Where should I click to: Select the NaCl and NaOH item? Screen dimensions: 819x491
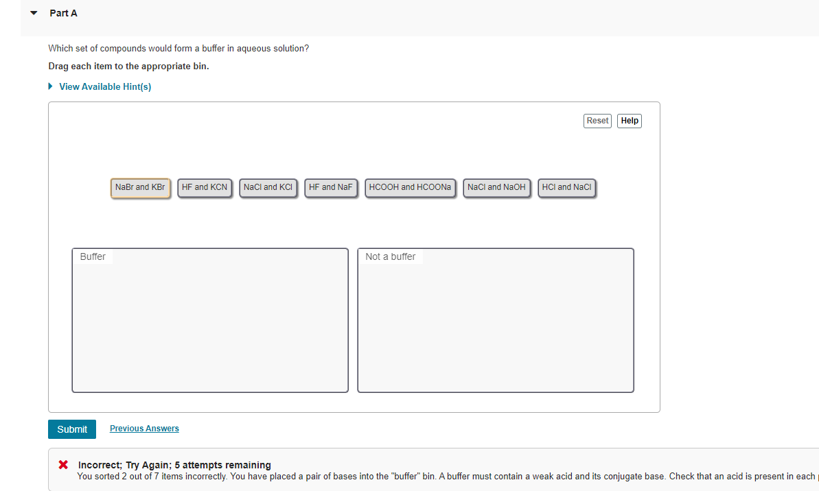click(496, 187)
